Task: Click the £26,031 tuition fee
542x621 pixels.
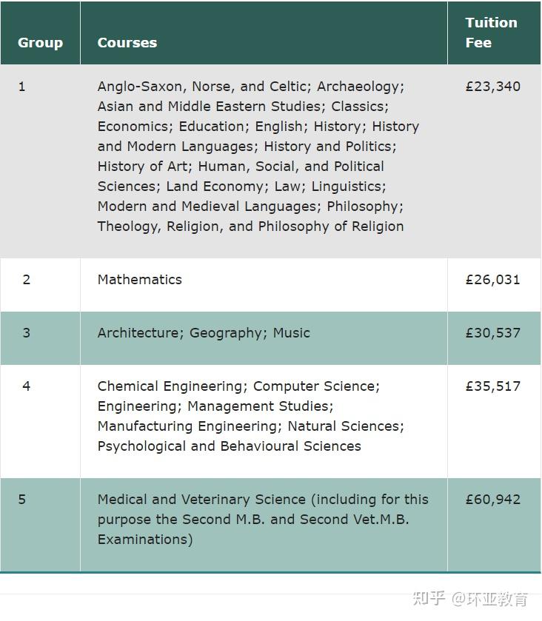Action: click(x=492, y=280)
